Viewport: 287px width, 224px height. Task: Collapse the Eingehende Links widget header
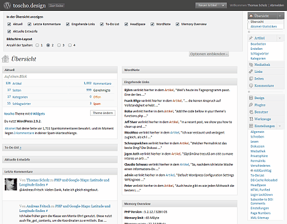(x=180, y=82)
